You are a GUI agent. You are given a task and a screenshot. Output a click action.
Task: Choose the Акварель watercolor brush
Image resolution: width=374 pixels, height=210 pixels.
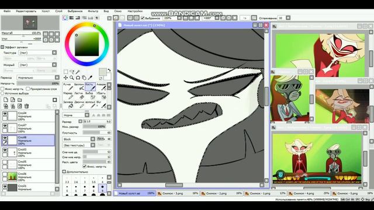coord(101,87)
